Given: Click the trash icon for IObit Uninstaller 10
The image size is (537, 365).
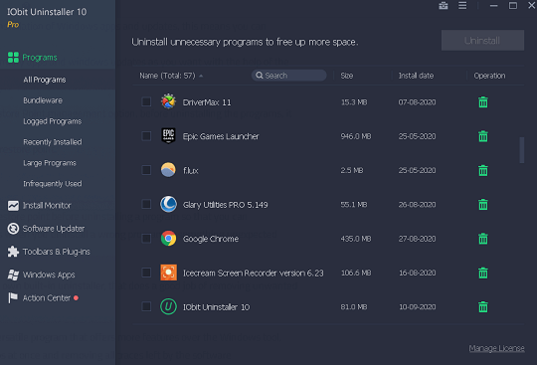Looking at the screenshot, I should (483, 306).
